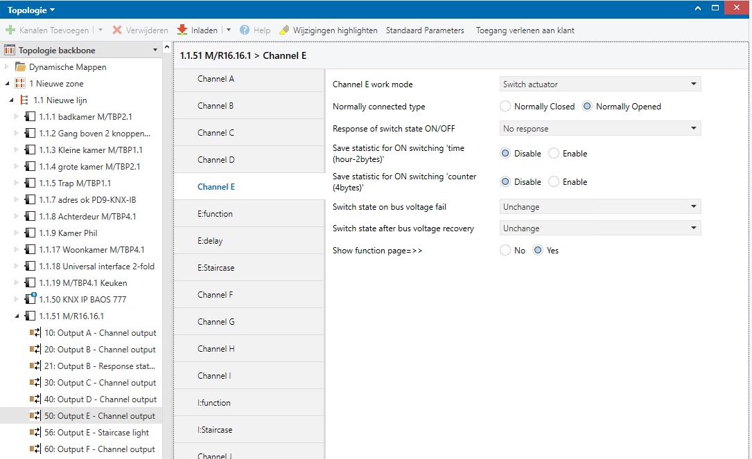This screenshot has height=459, width=752.
Task: Collapse the 1.1.51 M/R16.16.1 device node
Action: click(x=17, y=316)
